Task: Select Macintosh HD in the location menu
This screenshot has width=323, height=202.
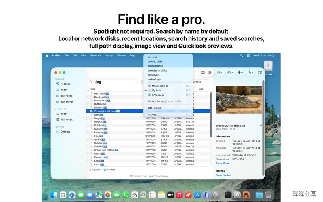Action: pyautogui.click(x=168, y=86)
